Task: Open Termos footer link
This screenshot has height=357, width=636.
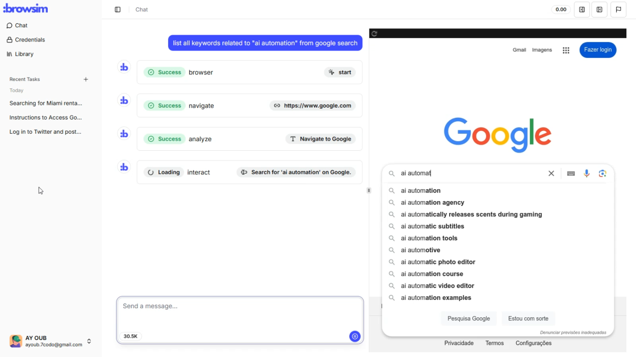Action: pos(495,343)
